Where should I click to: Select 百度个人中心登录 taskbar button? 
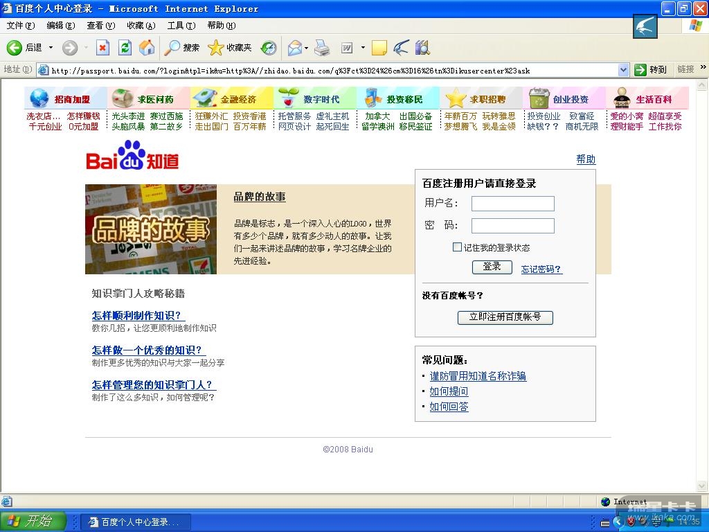[136, 522]
